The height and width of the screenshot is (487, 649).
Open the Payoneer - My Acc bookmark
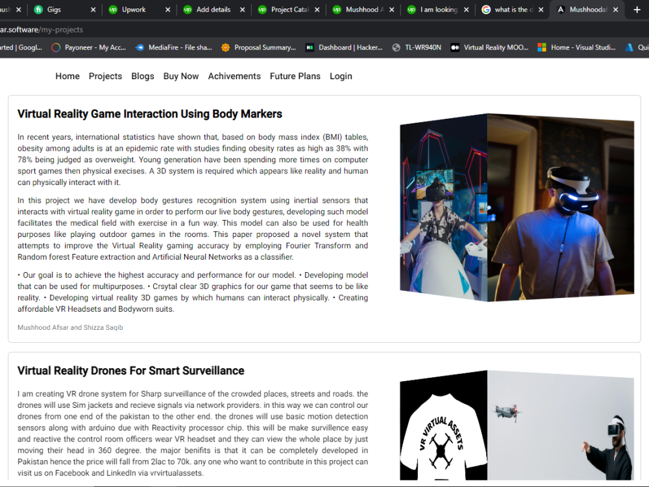click(x=88, y=47)
